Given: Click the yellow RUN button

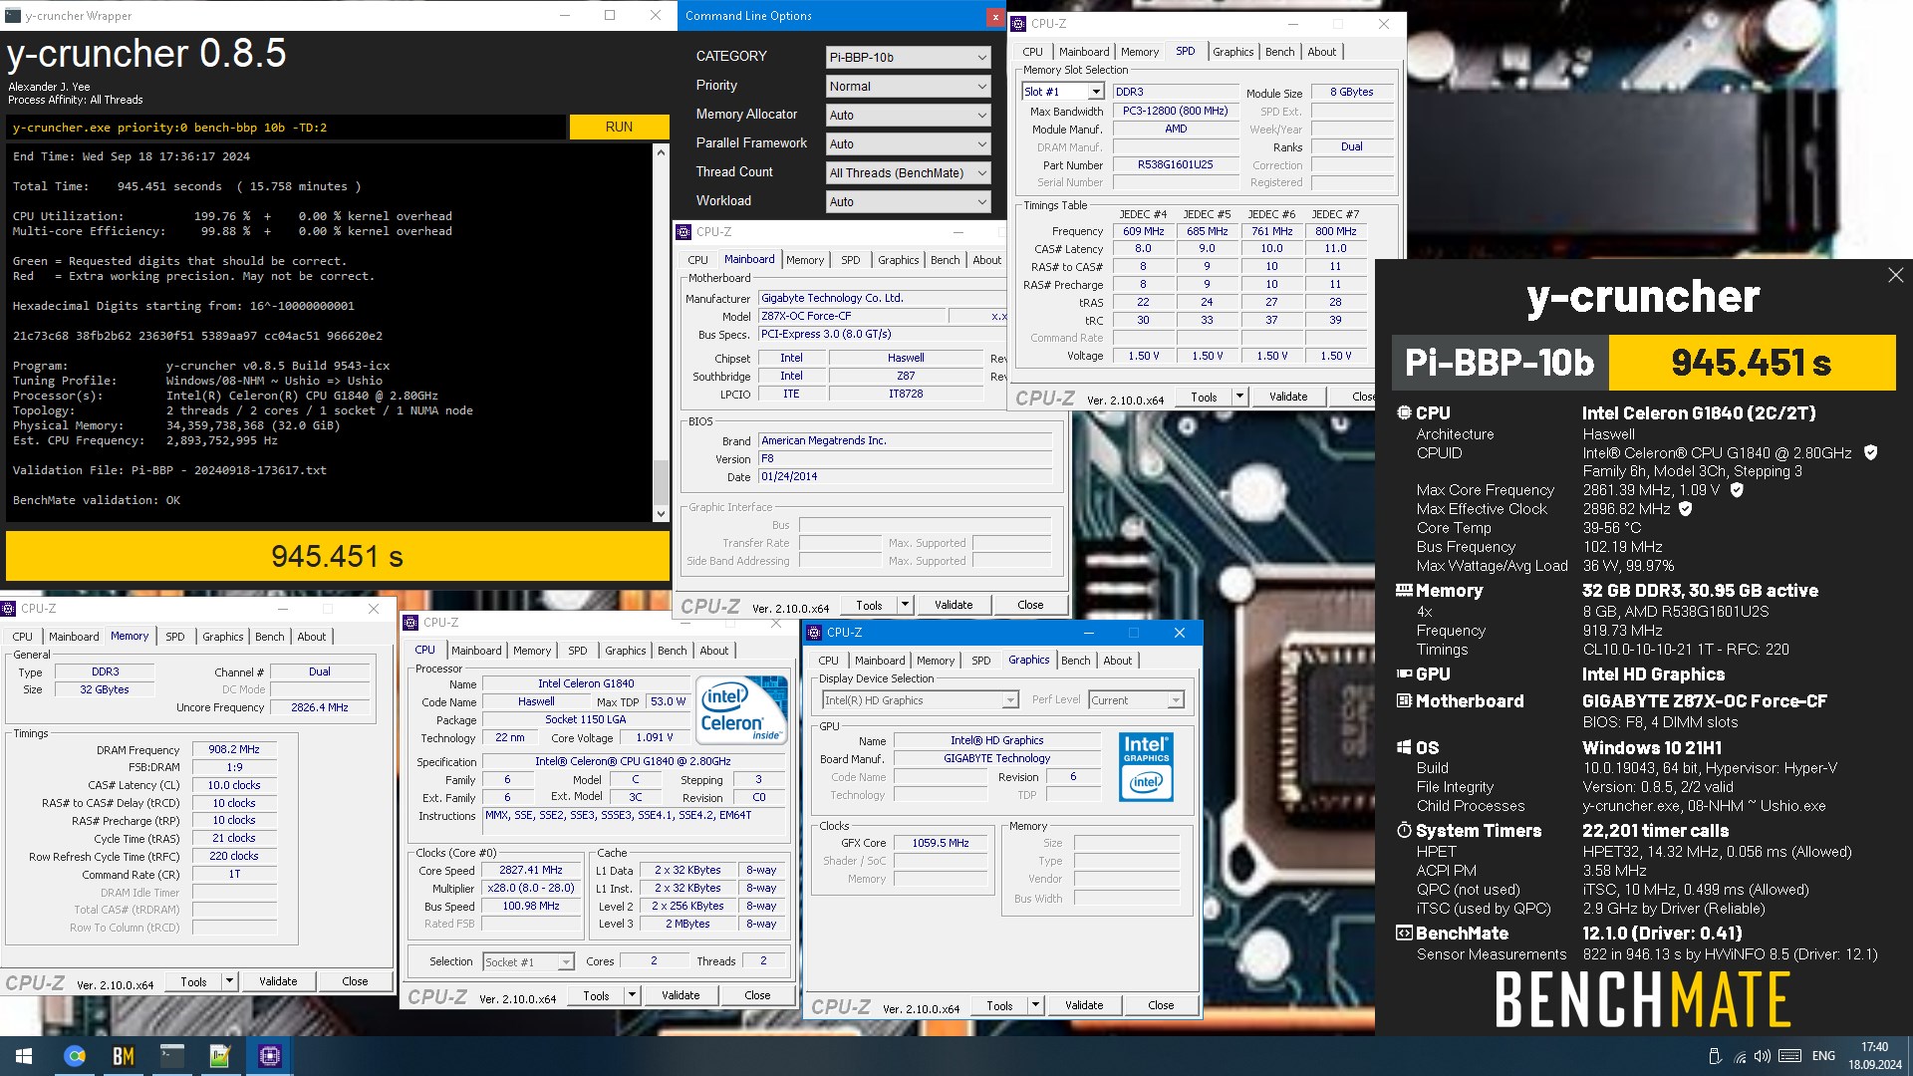Looking at the screenshot, I should [619, 128].
